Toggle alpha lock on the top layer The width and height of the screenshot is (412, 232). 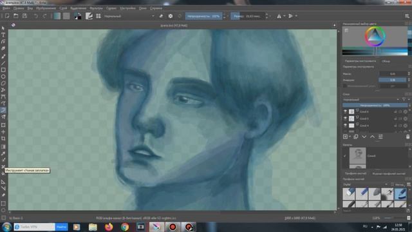pos(406,111)
